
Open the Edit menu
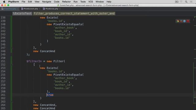(30, 2)
